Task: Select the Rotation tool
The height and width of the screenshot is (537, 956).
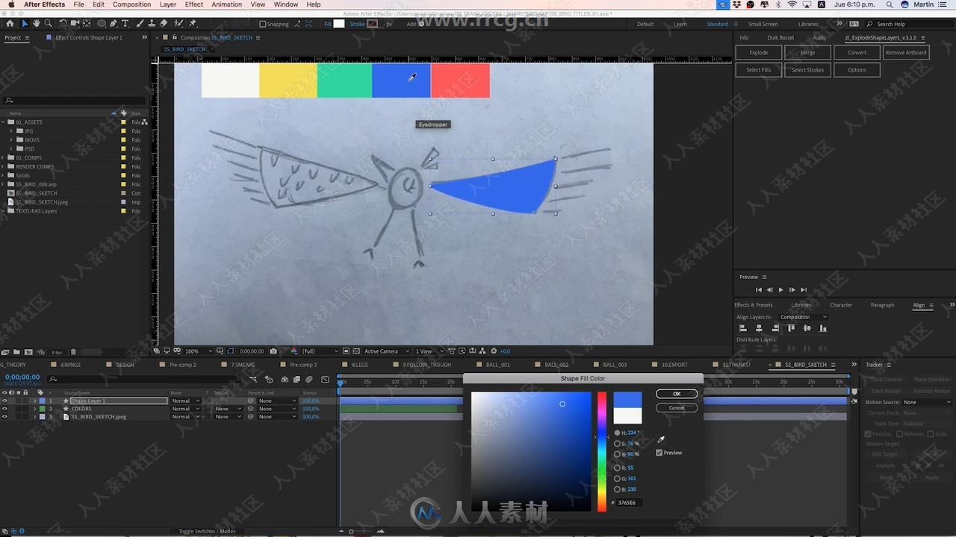Action: coord(63,23)
